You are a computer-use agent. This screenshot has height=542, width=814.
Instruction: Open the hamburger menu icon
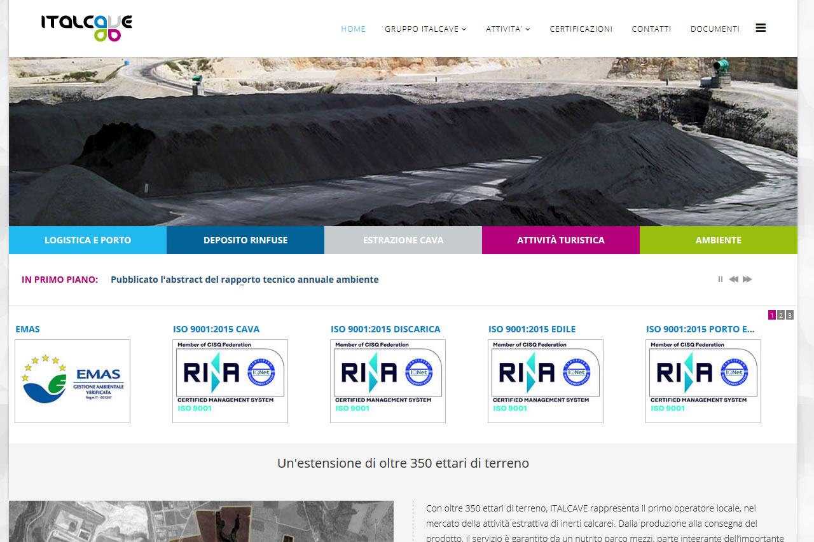(x=761, y=28)
